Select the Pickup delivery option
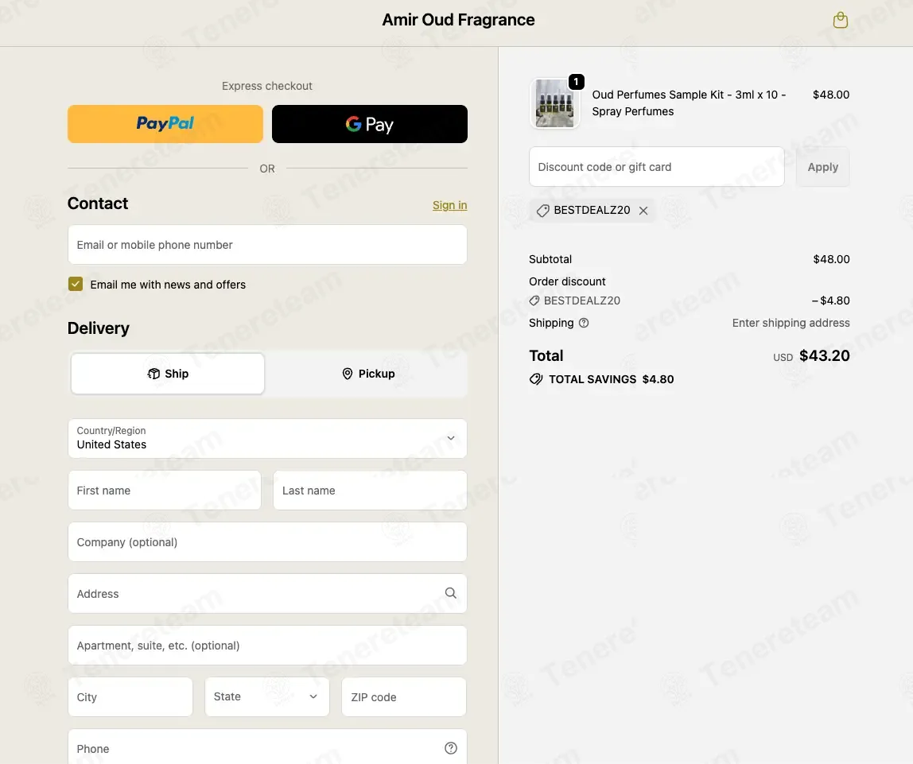 368,374
